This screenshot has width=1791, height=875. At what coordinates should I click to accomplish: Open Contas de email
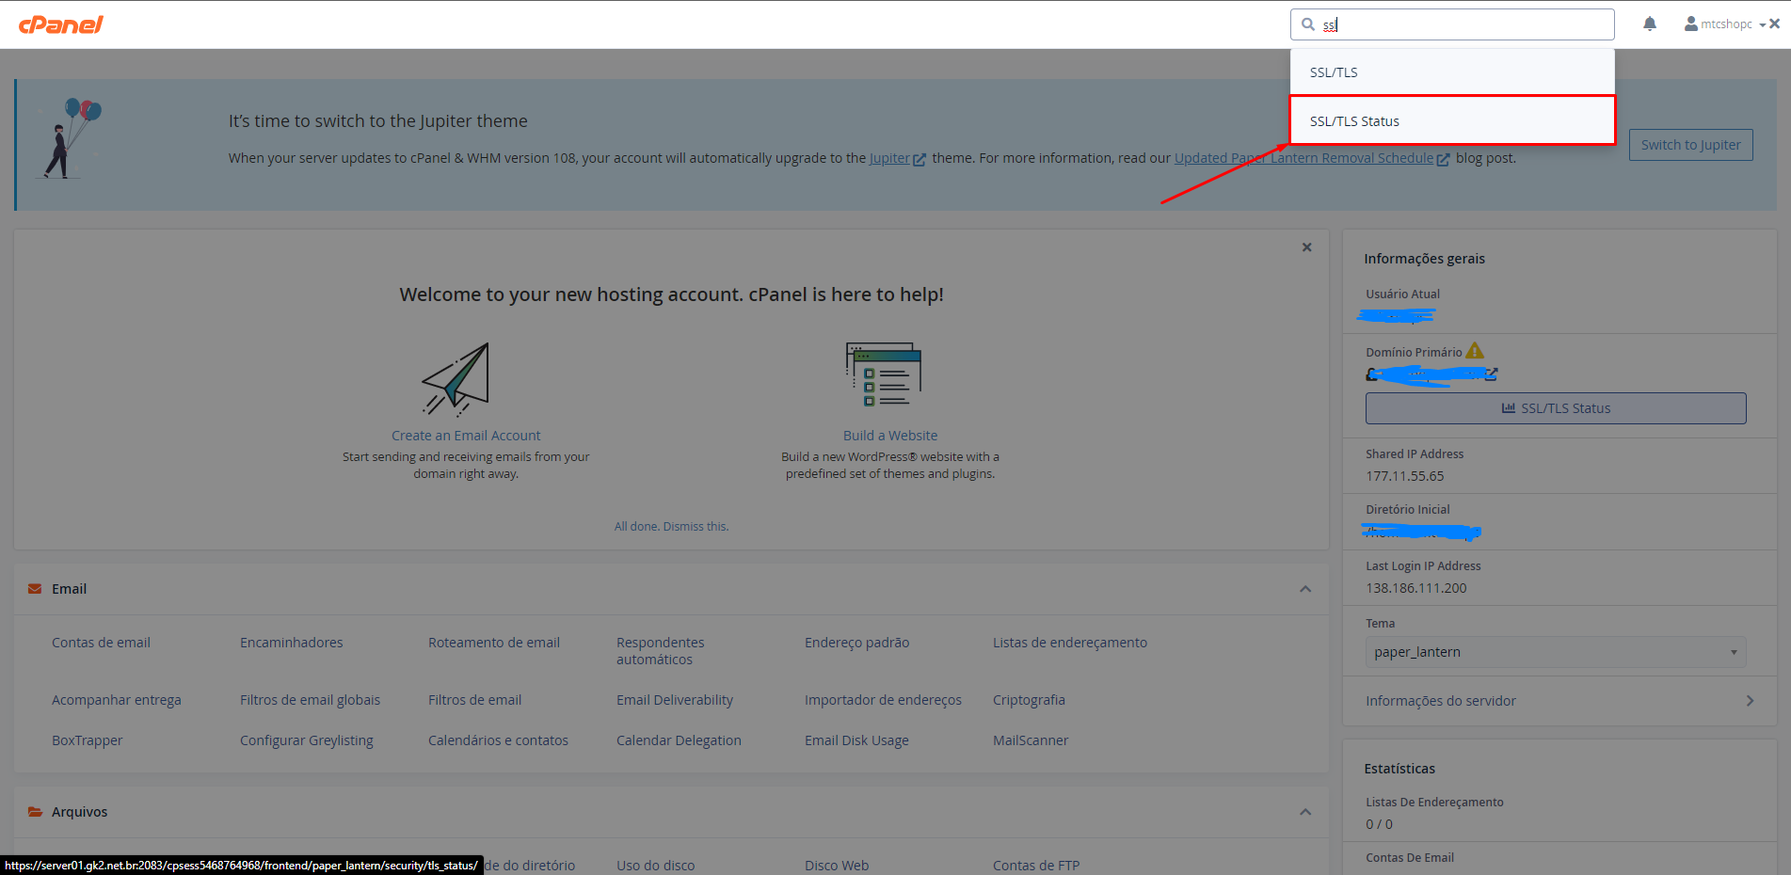tap(101, 643)
